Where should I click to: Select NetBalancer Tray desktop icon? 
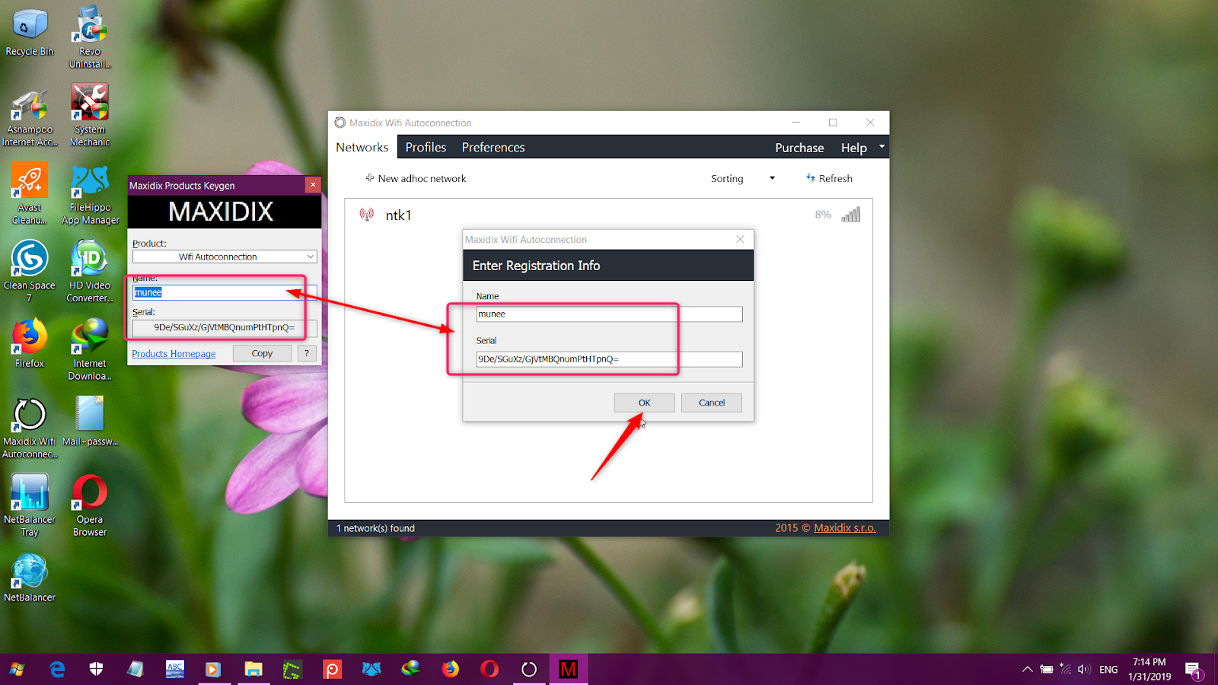coord(30,505)
